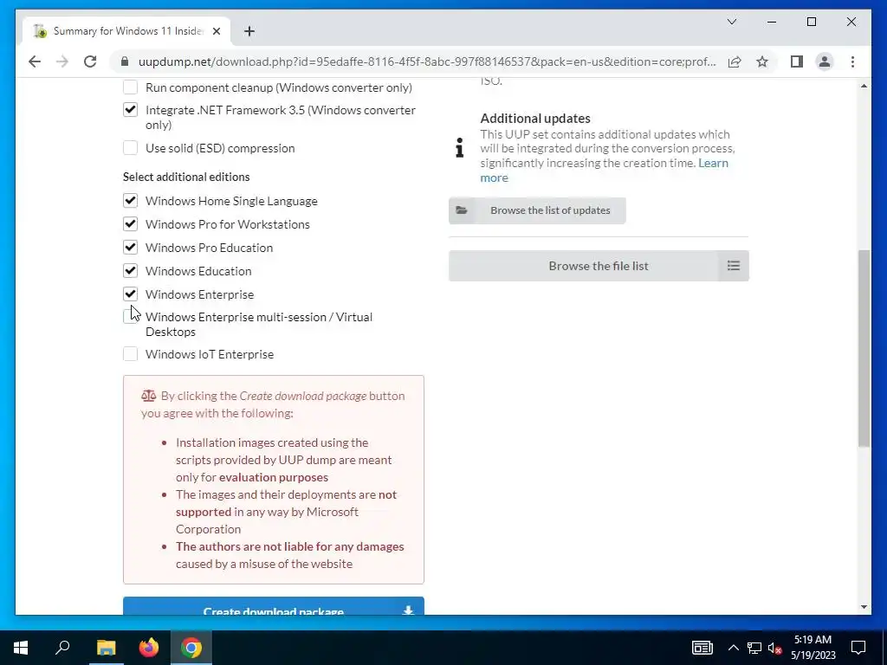Click Create download package button
The image size is (887, 665).
coord(273,605)
